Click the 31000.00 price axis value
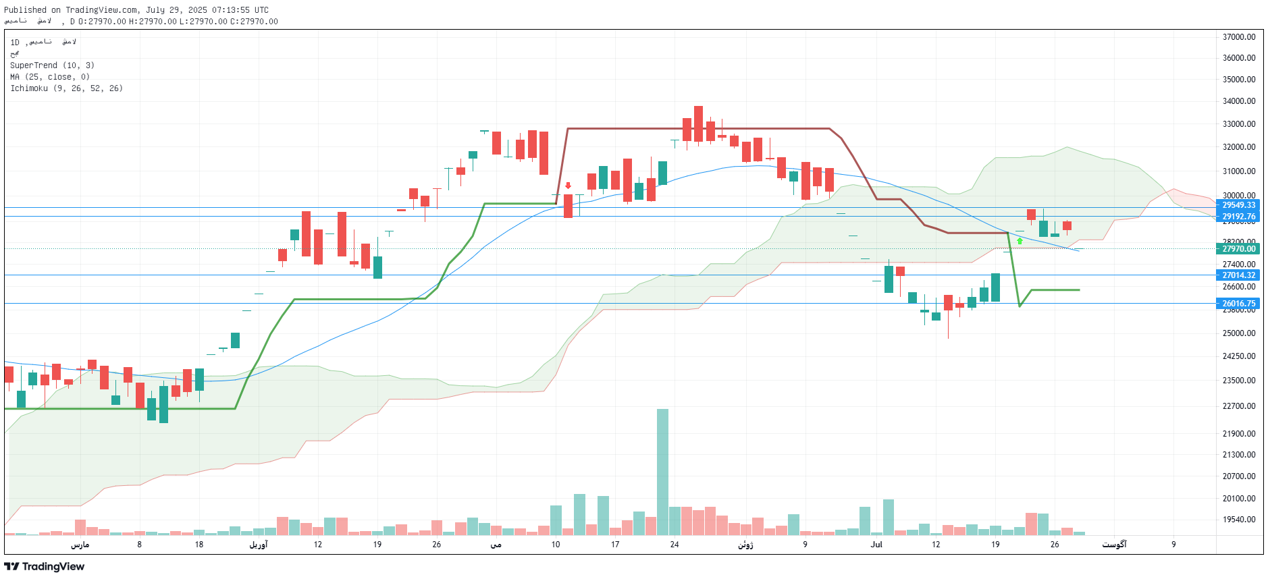The image size is (1268, 579). pyautogui.click(x=1239, y=171)
